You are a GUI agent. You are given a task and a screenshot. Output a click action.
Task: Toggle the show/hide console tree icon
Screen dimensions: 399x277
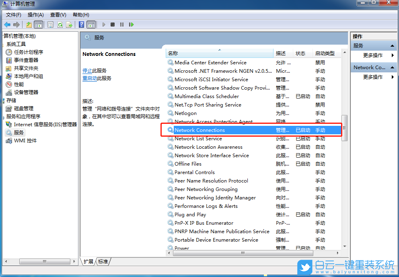click(39, 25)
